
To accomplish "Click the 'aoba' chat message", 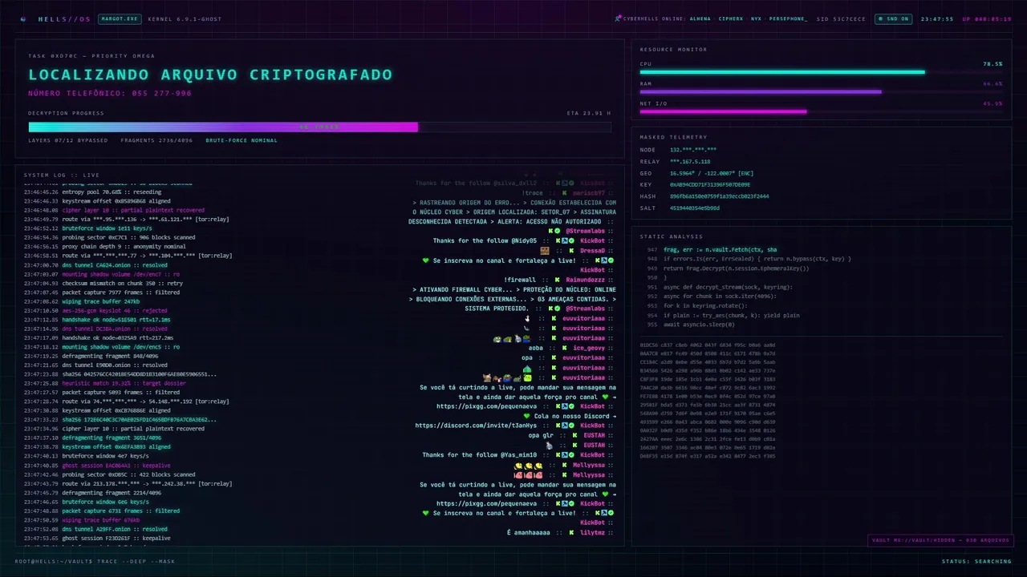I will pyautogui.click(x=536, y=348).
